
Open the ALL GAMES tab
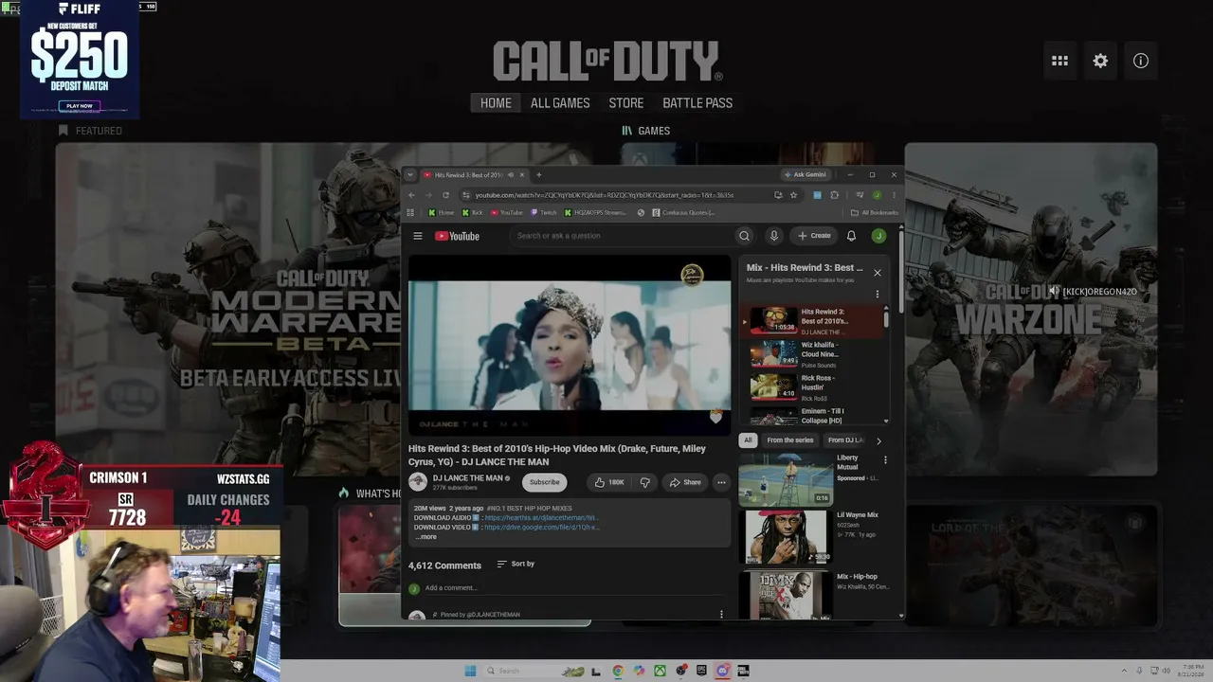pos(560,103)
